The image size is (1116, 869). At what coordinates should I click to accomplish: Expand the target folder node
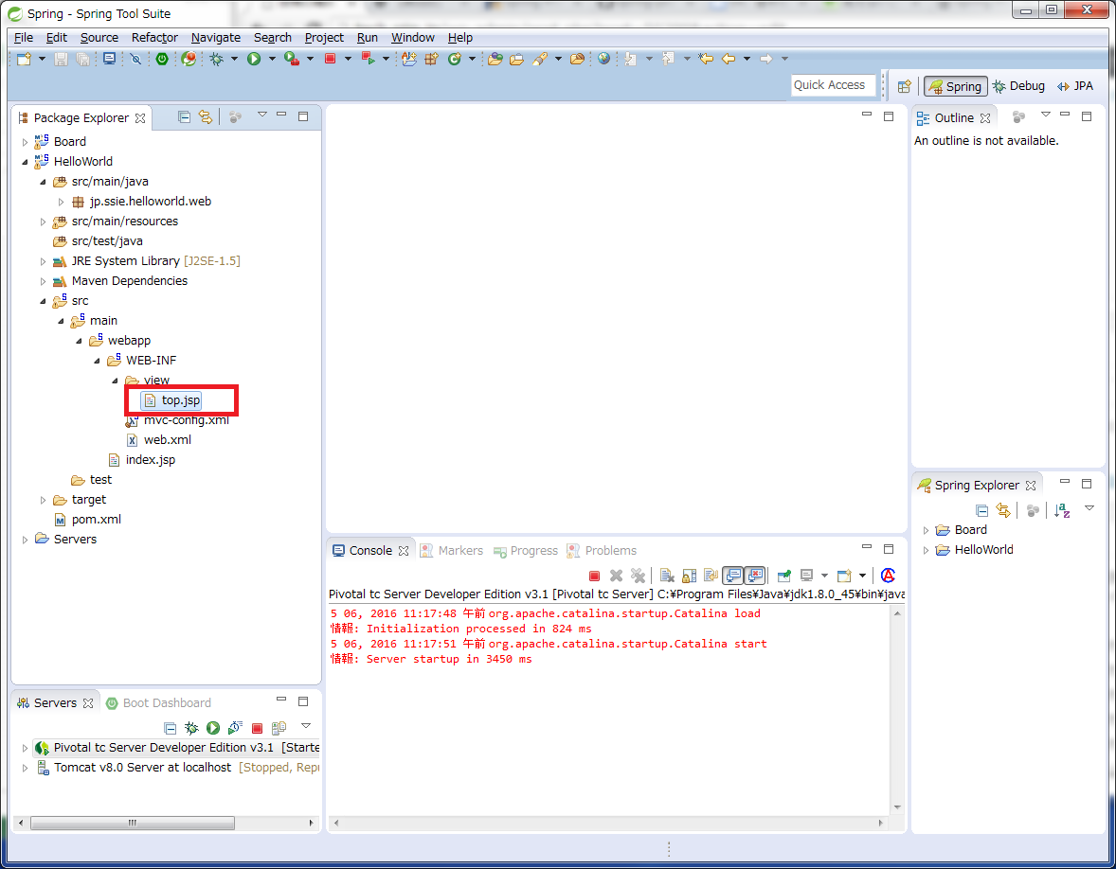click(44, 500)
